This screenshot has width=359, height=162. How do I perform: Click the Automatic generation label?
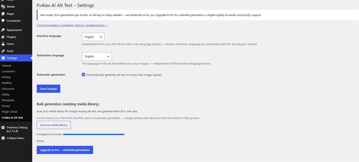pyautogui.click(x=51, y=75)
